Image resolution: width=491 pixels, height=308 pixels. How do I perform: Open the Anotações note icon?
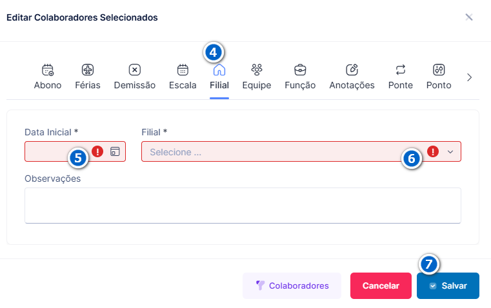click(352, 70)
